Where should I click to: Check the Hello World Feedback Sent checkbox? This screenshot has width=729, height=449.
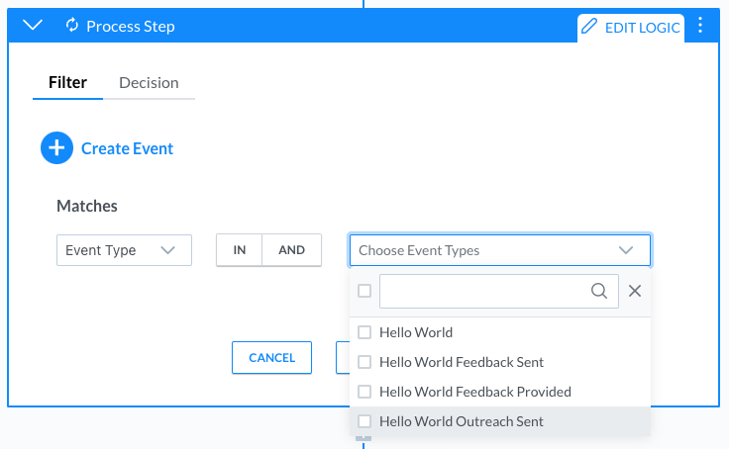tap(364, 362)
